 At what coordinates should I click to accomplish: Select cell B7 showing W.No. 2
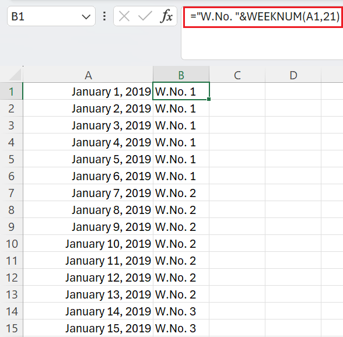(x=181, y=193)
